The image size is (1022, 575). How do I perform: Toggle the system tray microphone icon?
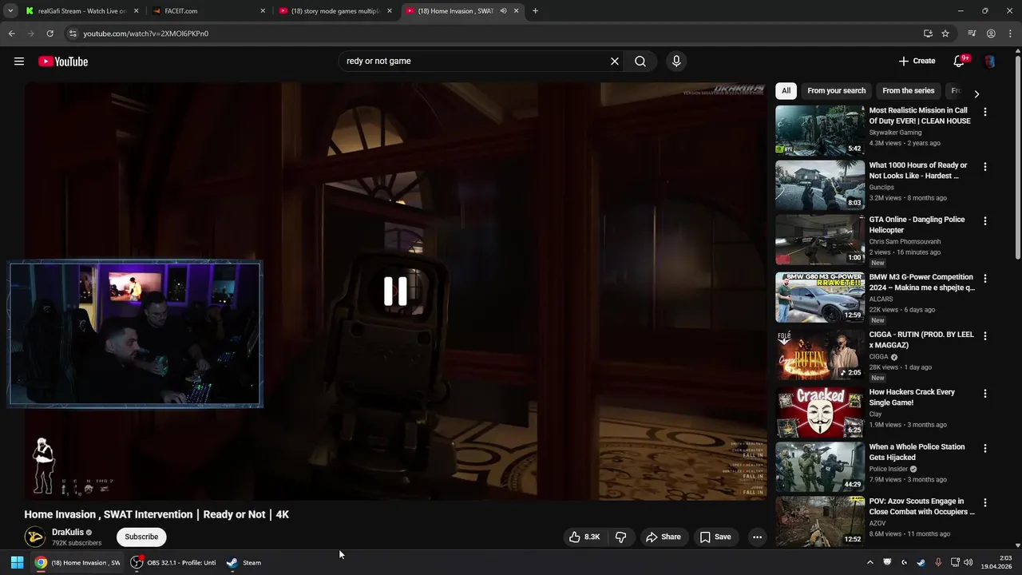click(x=938, y=562)
